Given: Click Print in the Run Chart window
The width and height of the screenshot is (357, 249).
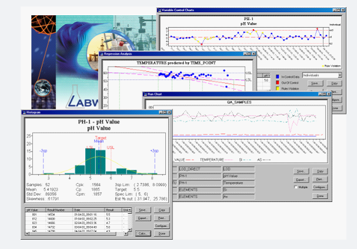Looking at the screenshot, I should pyautogui.click(x=320, y=179).
